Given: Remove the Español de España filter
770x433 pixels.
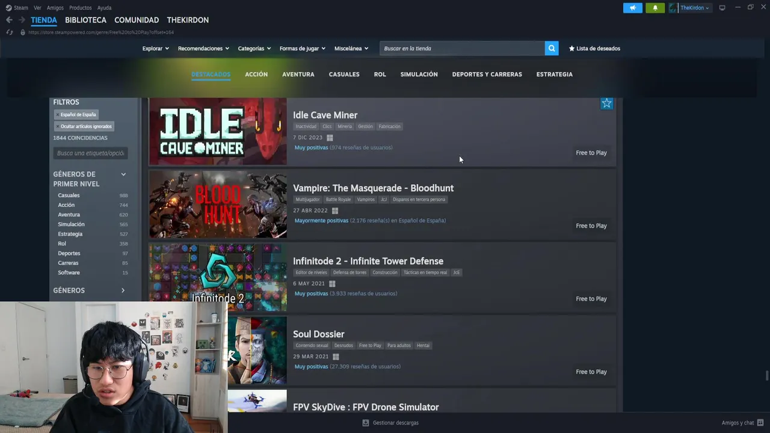Looking at the screenshot, I should [58, 115].
